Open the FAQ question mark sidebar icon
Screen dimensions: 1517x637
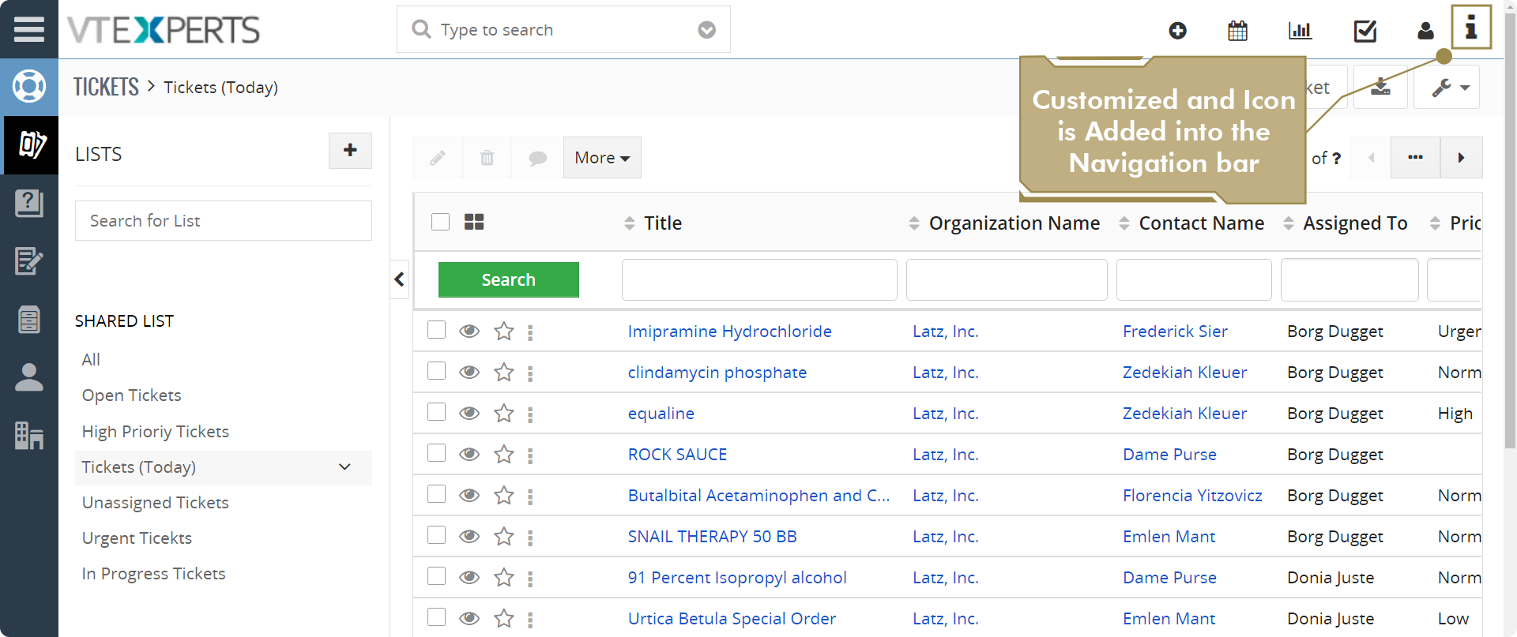click(x=29, y=203)
